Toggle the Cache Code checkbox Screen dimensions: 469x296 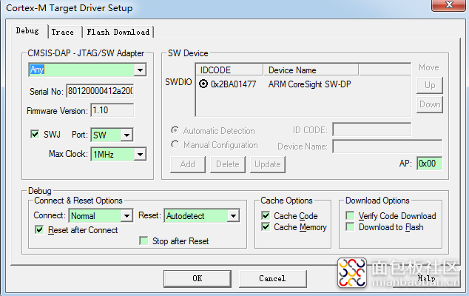pos(266,216)
